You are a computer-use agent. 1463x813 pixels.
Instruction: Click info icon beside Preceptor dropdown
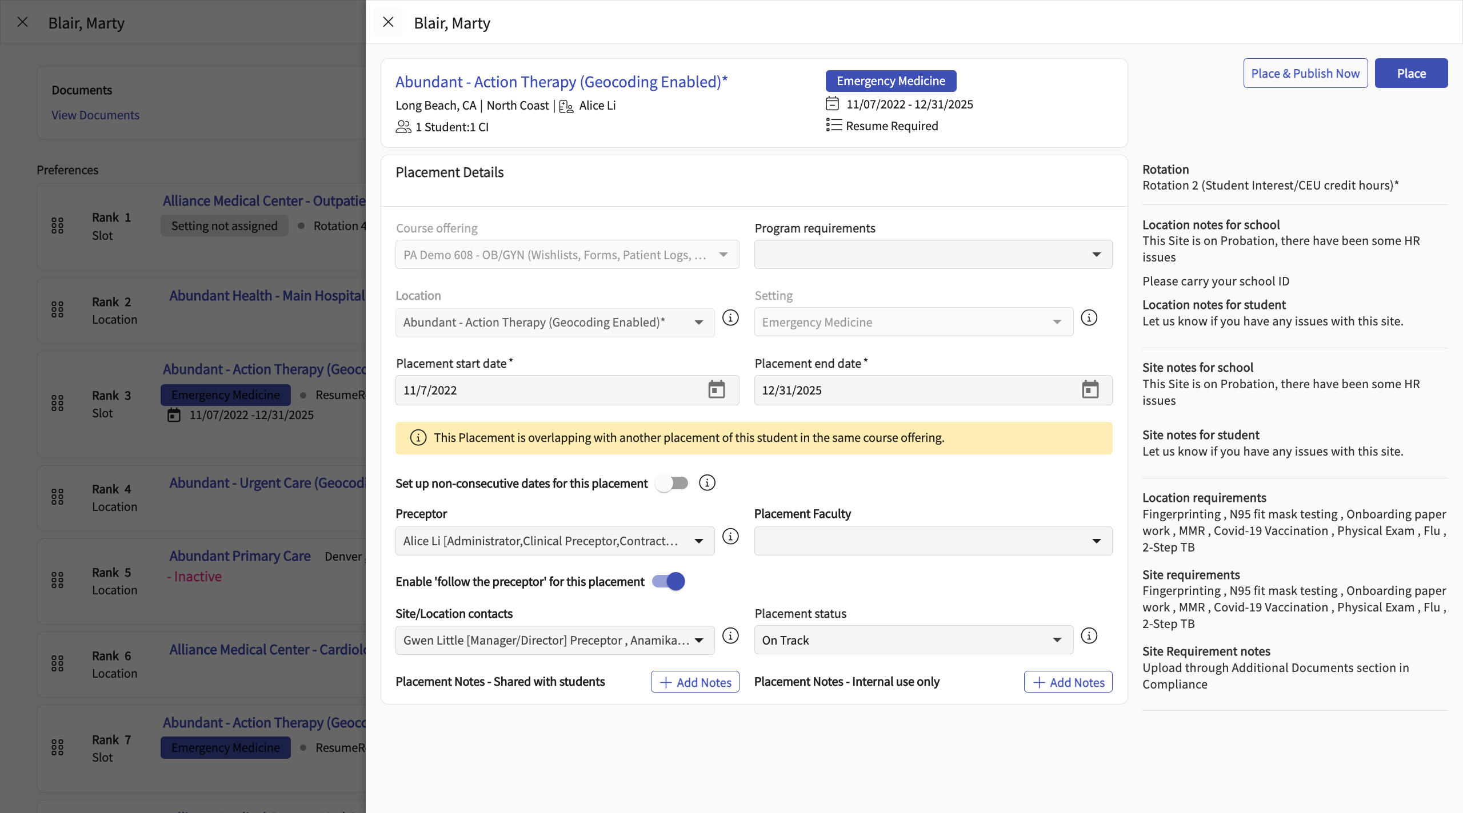point(730,536)
